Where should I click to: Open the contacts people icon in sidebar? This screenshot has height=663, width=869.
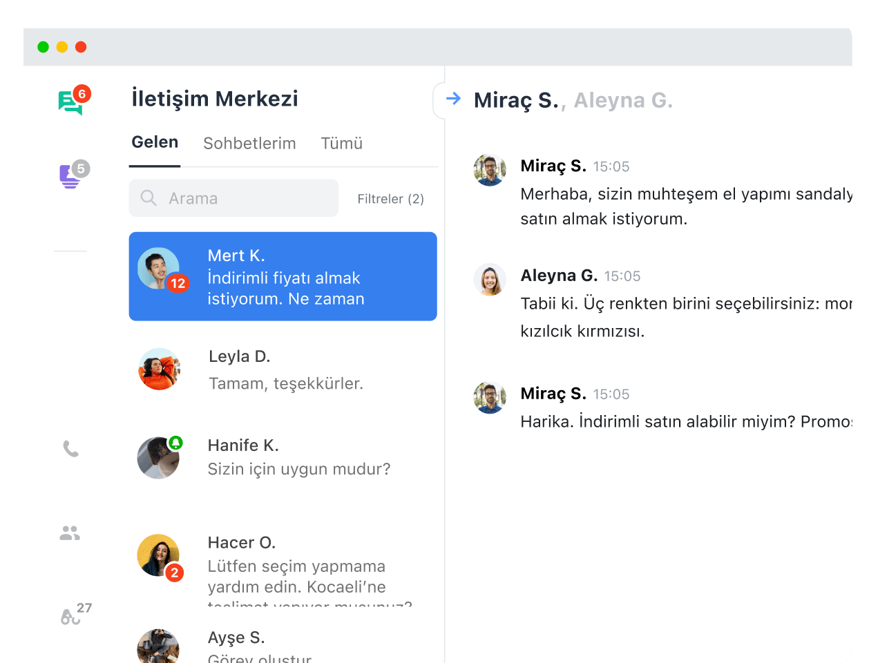(x=70, y=533)
